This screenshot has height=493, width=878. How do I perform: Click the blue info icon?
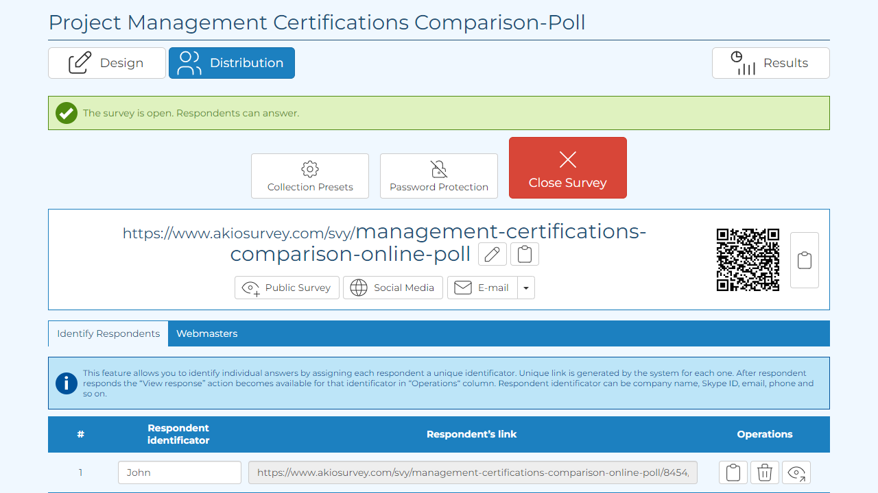tap(67, 383)
